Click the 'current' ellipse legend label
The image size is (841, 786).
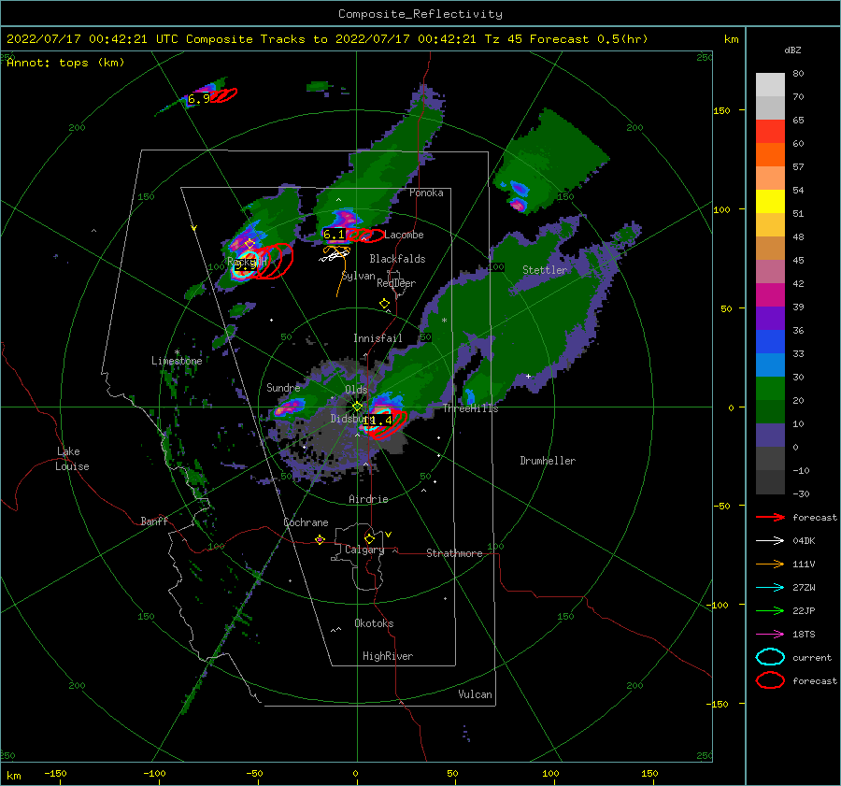[x=812, y=657]
